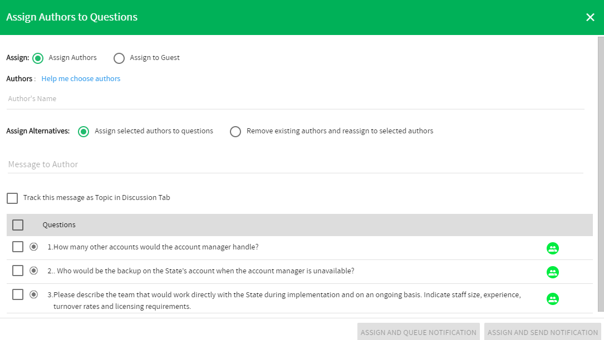Click Assign and Queue Notification button
604x340 pixels.
[x=418, y=332]
